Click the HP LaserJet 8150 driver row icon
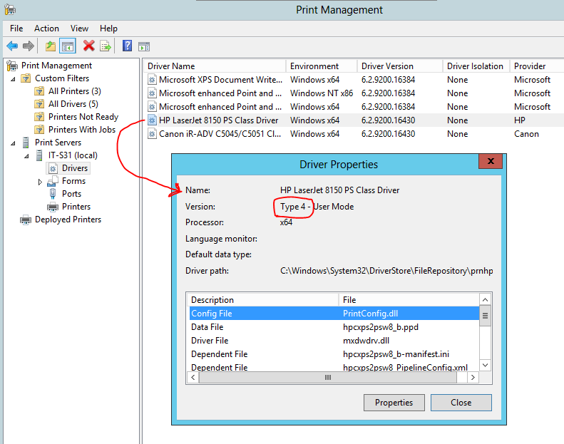 click(x=152, y=120)
